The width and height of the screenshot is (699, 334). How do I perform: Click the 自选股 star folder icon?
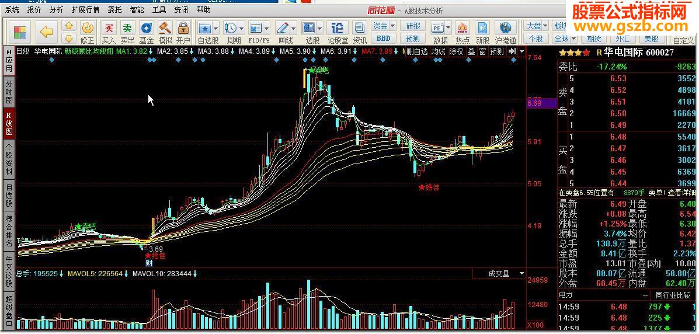pyautogui.click(x=205, y=28)
